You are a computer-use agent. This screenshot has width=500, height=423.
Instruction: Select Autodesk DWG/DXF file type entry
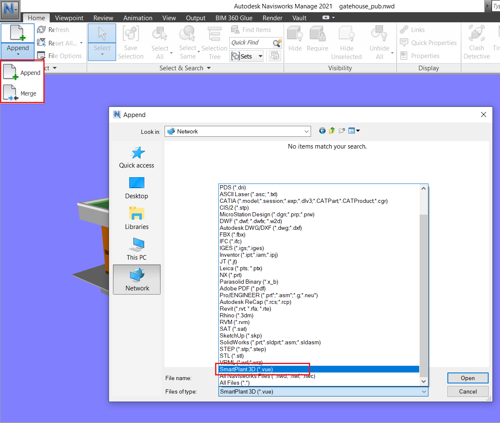(319, 228)
